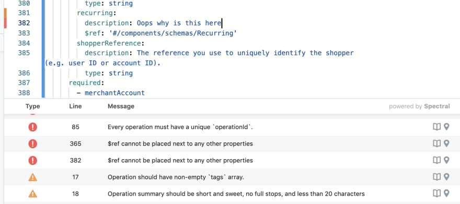Click orange warning icon on line 17 row
The image size is (460, 204).
tap(32, 177)
